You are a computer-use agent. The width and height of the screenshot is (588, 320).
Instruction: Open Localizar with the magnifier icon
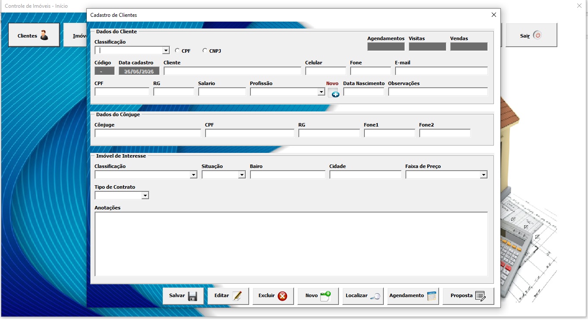click(363, 296)
